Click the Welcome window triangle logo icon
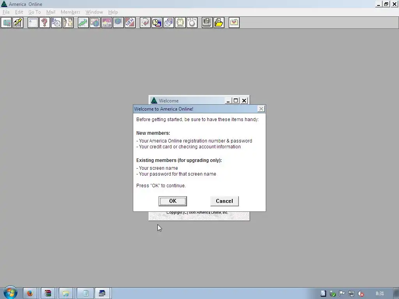The height and width of the screenshot is (299, 399). (x=154, y=101)
